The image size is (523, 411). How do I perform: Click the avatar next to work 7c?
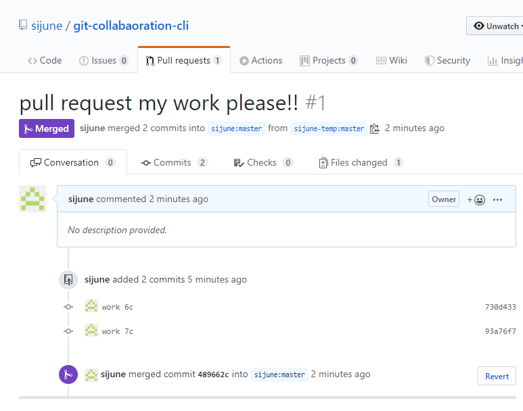pos(91,330)
